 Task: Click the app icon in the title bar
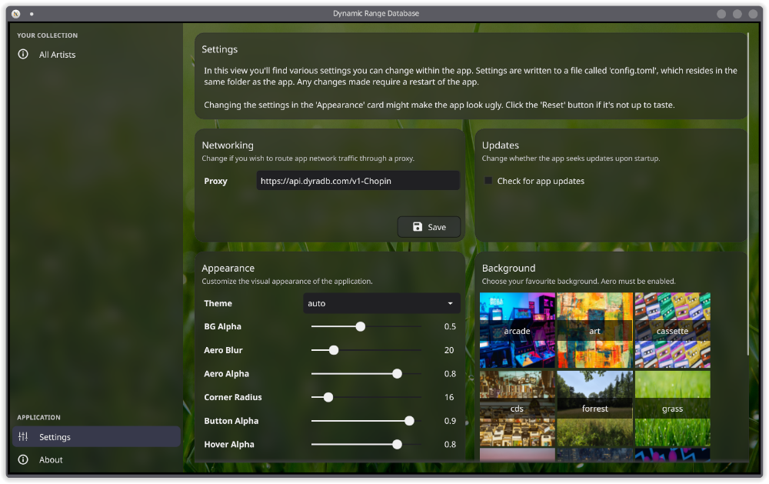[15, 14]
